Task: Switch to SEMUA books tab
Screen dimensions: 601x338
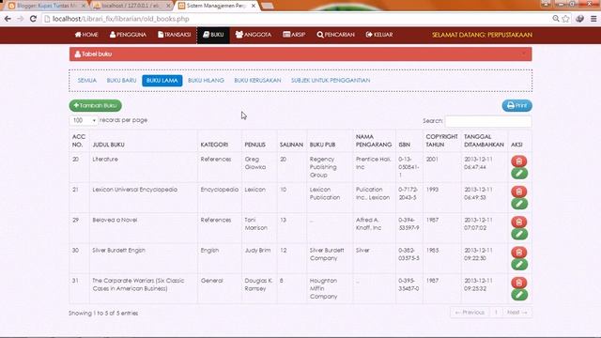Action: coord(87,81)
